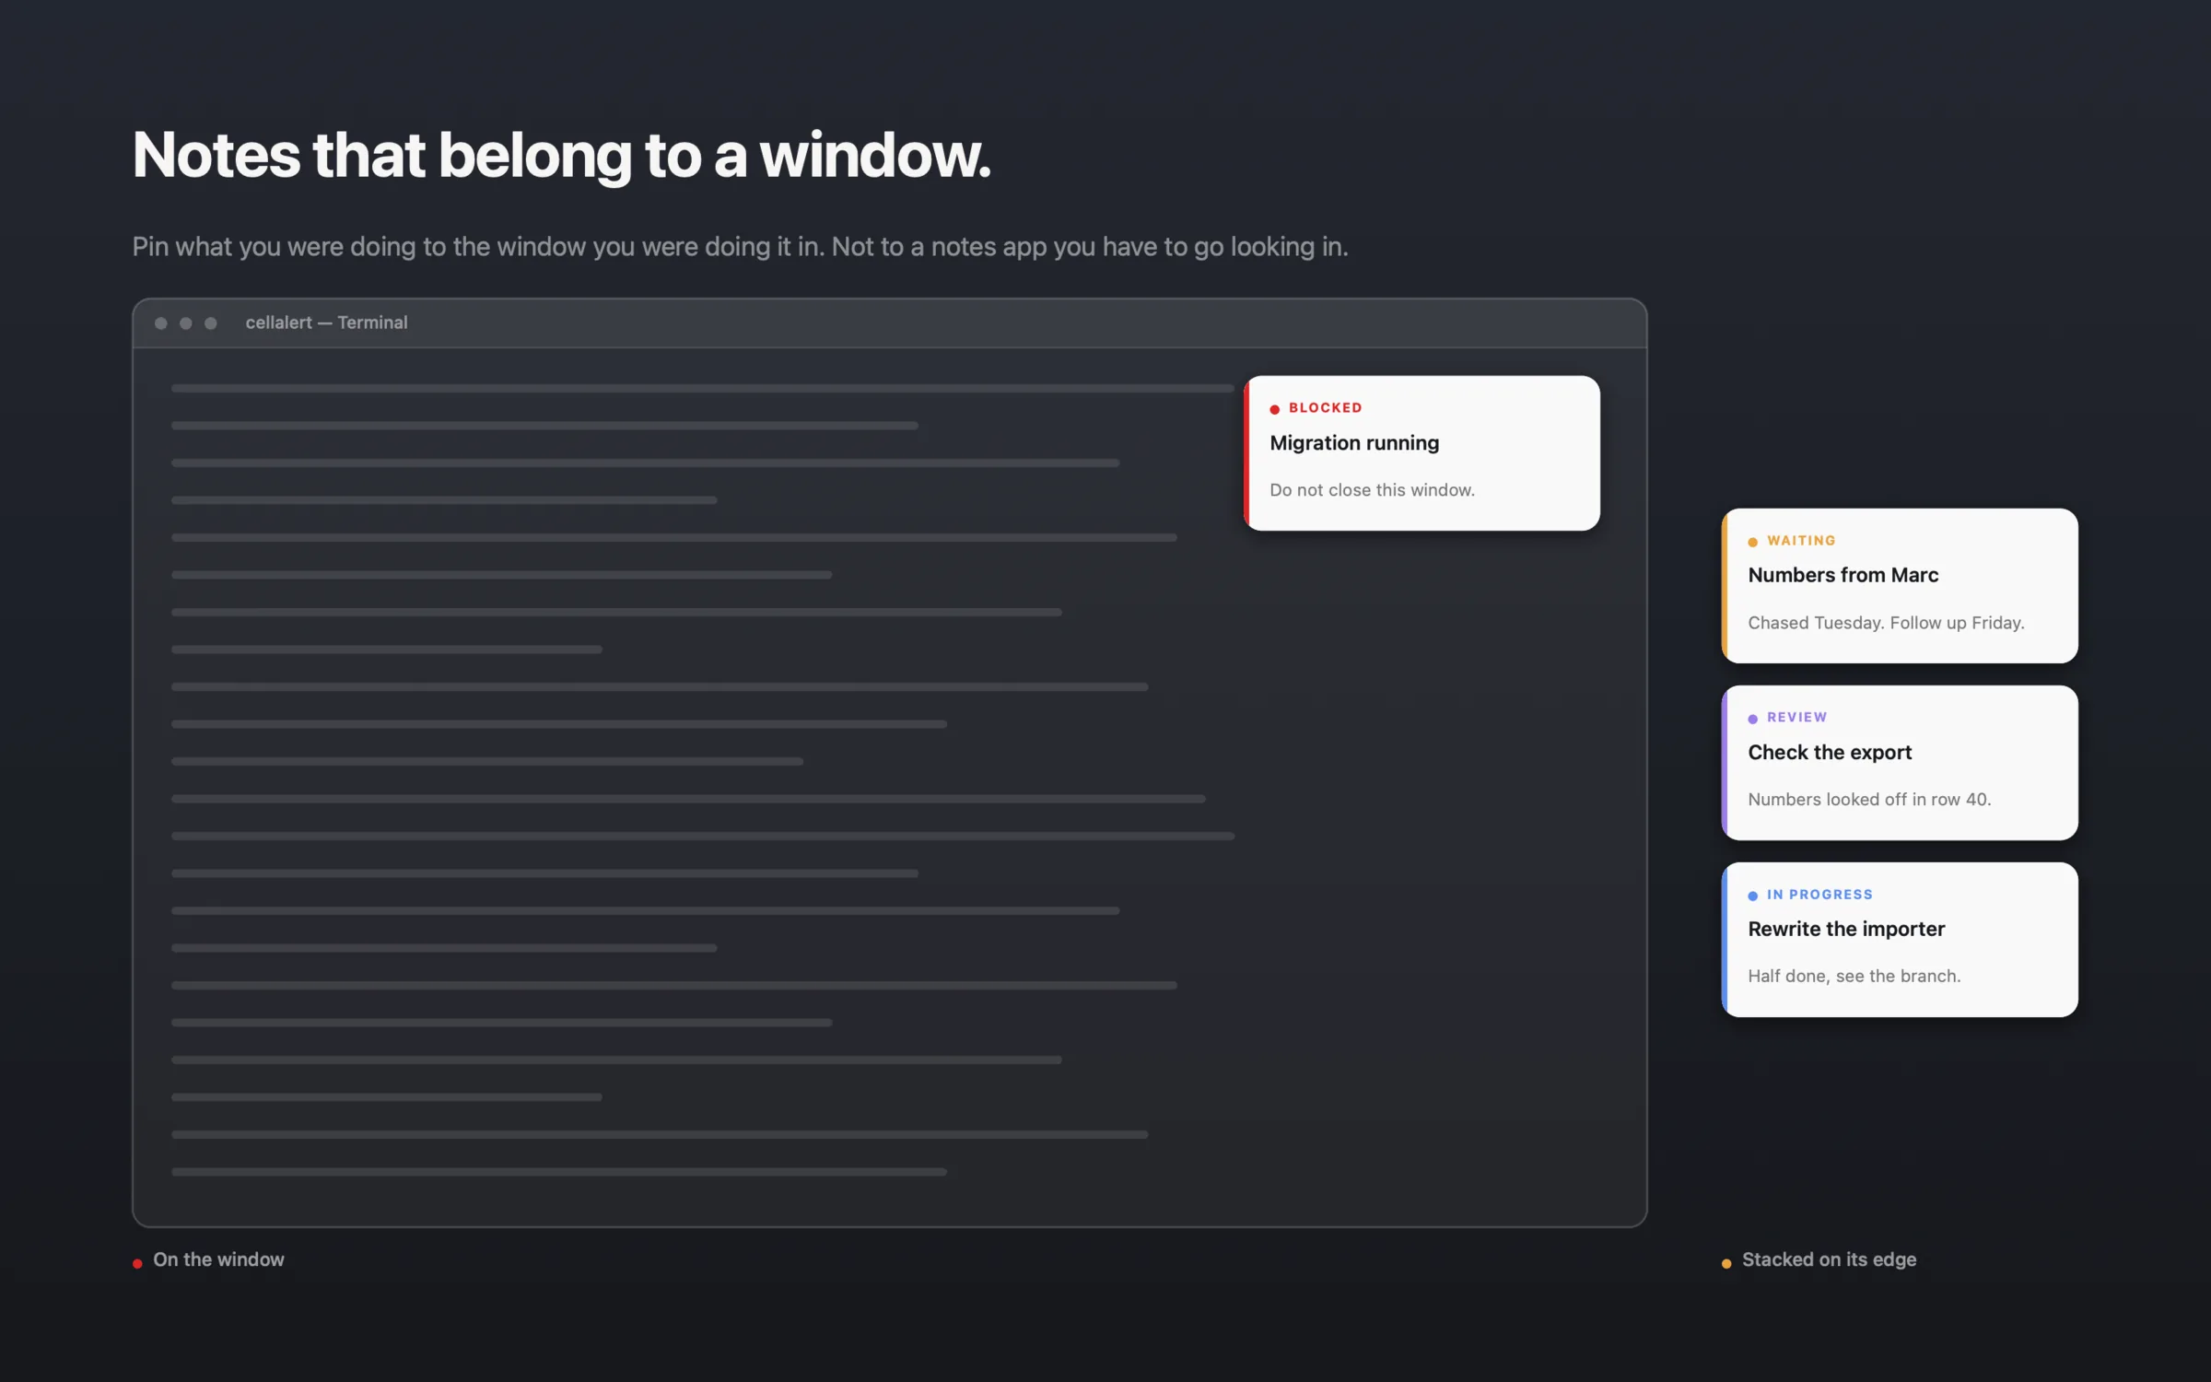Click the red BLOCKED status dot
The height and width of the screenshot is (1382, 2211).
click(1274, 409)
